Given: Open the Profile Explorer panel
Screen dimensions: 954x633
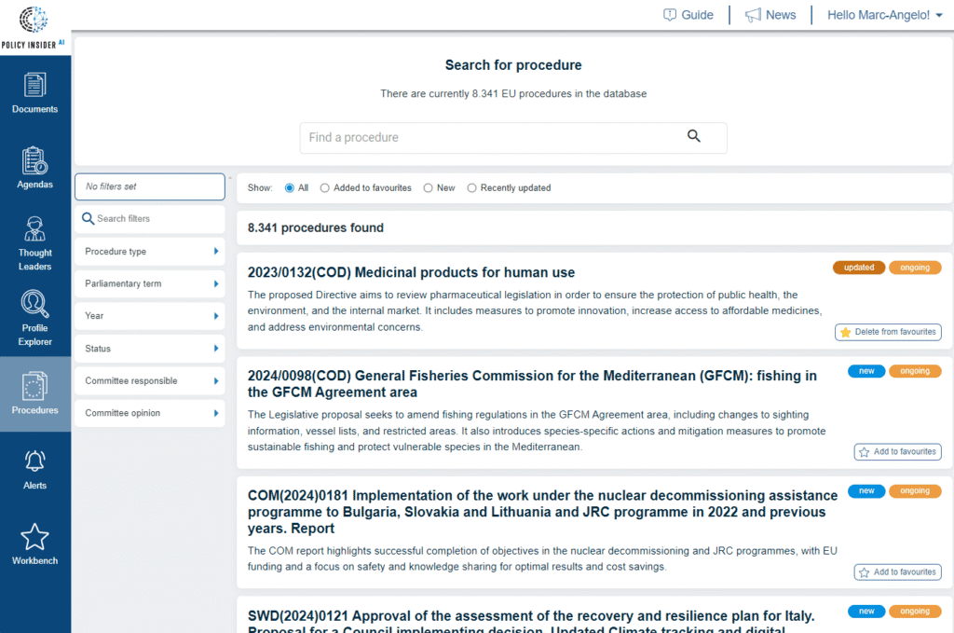Looking at the screenshot, I should point(34,317).
